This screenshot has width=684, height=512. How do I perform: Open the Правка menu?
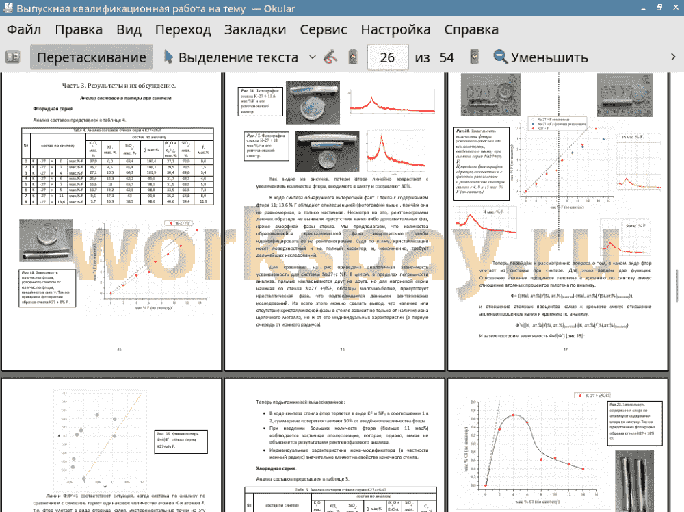click(x=79, y=29)
